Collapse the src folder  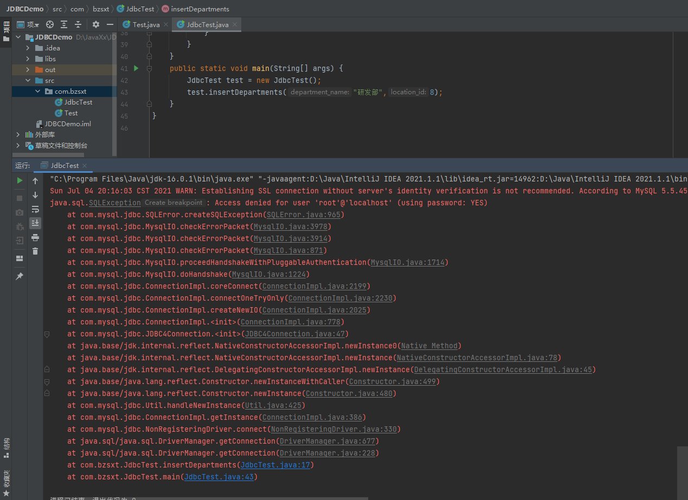pyautogui.click(x=28, y=81)
